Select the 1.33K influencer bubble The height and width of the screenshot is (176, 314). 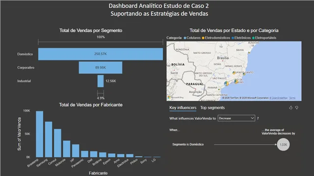(x=283, y=145)
